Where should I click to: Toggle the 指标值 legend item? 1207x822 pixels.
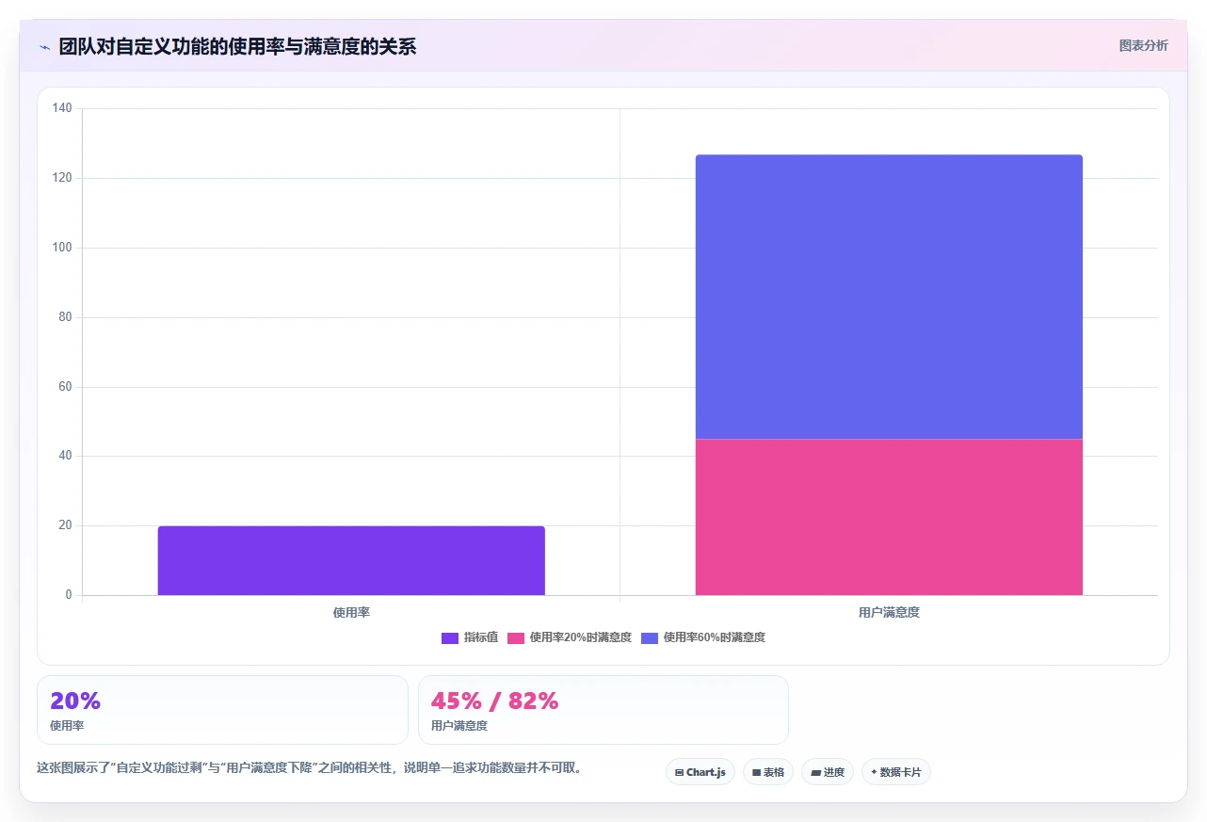[x=470, y=637]
